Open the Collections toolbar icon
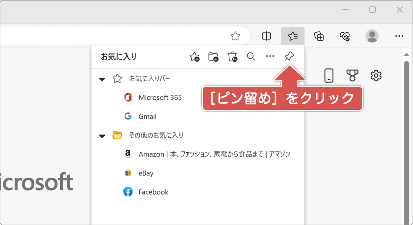This screenshot has height=225, width=413. tap(319, 36)
